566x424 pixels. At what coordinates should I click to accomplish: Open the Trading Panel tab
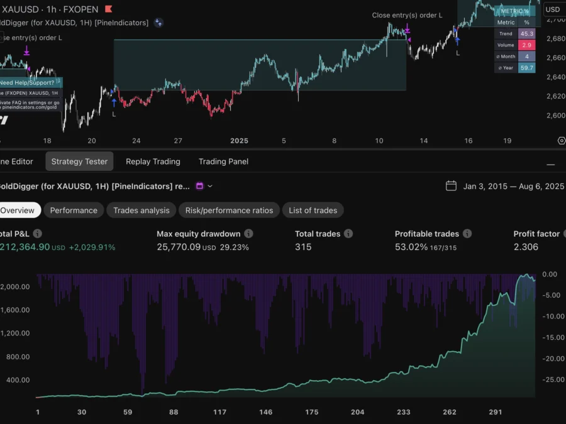pyautogui.click(x=223, y=161)
